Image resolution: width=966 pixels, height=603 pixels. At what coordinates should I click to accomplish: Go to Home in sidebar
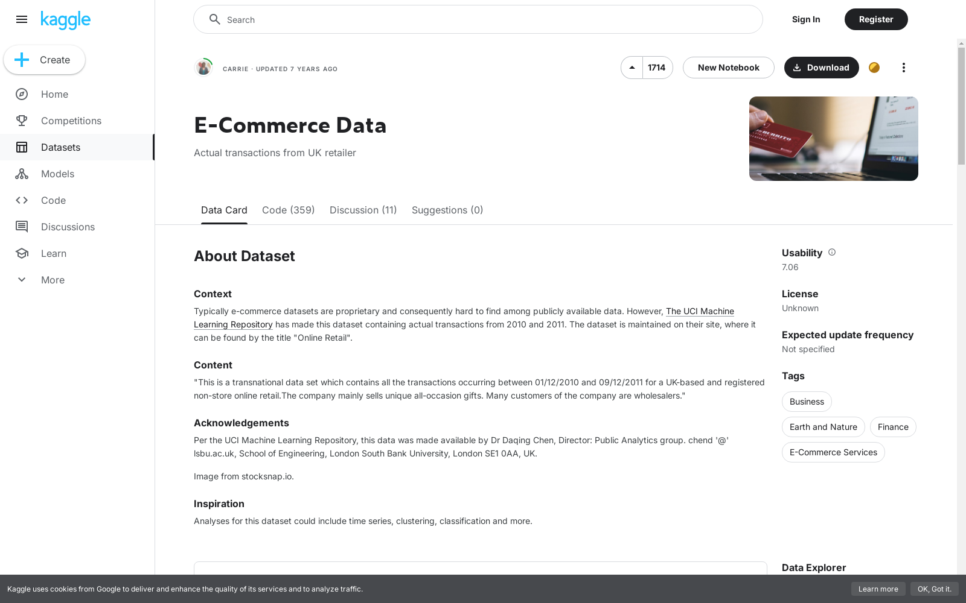(77, 94)
